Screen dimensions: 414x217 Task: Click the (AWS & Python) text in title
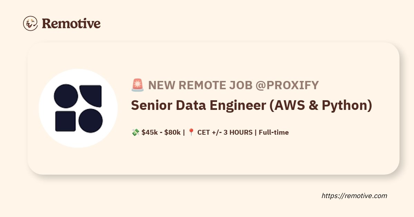pos(321,106)
